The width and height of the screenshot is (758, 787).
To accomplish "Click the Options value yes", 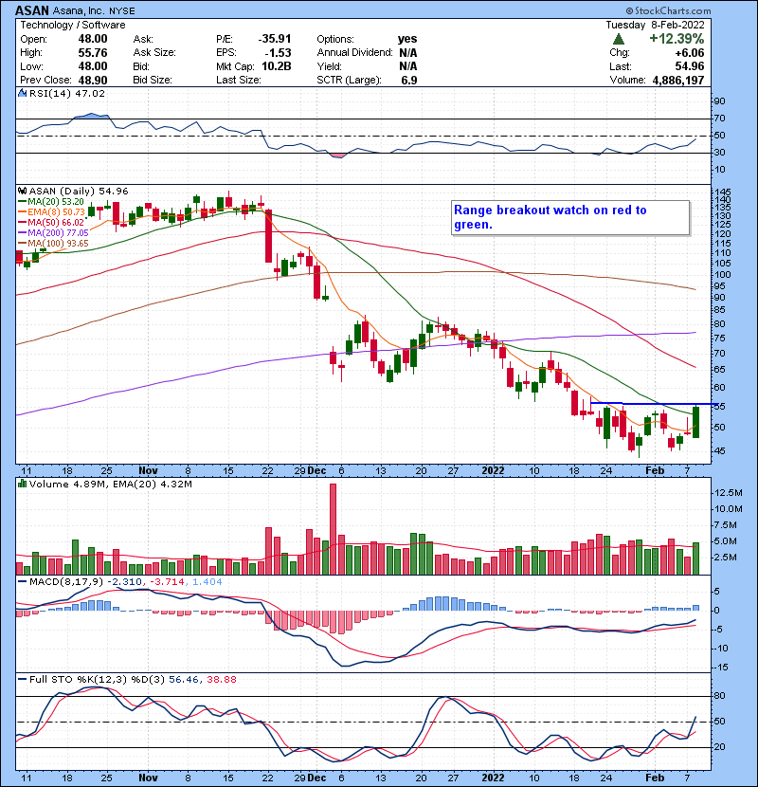I will [407, 39].
